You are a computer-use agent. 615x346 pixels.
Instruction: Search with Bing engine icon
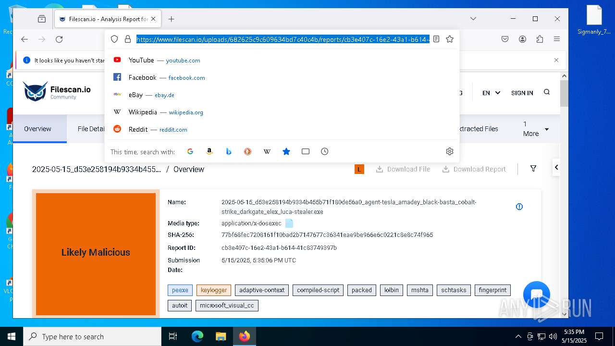click(229, 151)
